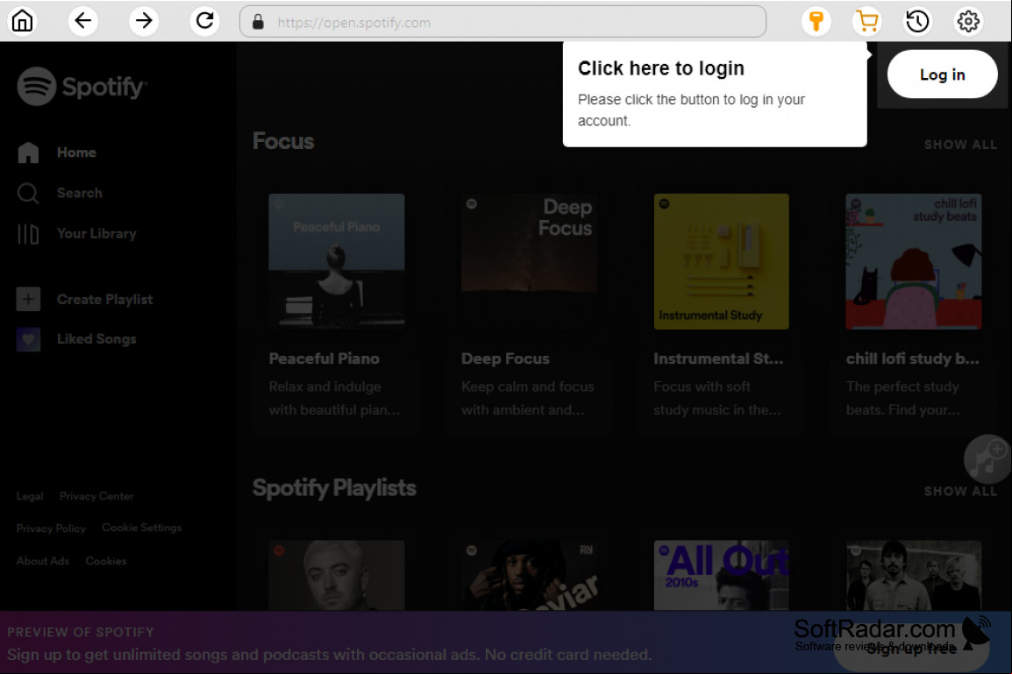This screenshot has height=674, width=1012.
Task: Click the Deep Focus title text
Action: point(505,358)
